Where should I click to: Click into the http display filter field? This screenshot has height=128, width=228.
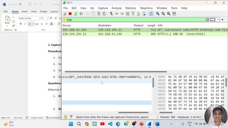(x=136, y=20)
